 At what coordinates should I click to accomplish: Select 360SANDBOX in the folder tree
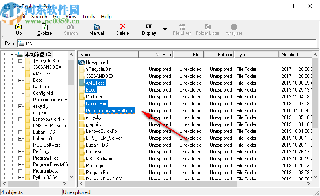47,67
